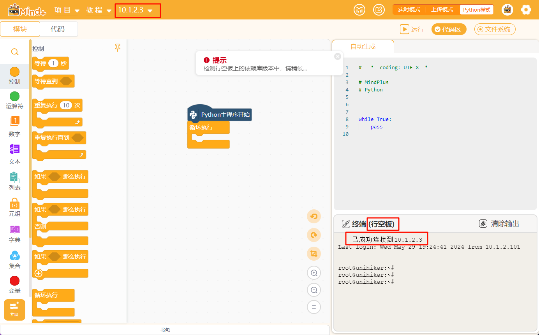Image resolution: width=539 pixels, height=335 pixels.
Task: Click the pin icon on the block palette
Action: point(118,47)
